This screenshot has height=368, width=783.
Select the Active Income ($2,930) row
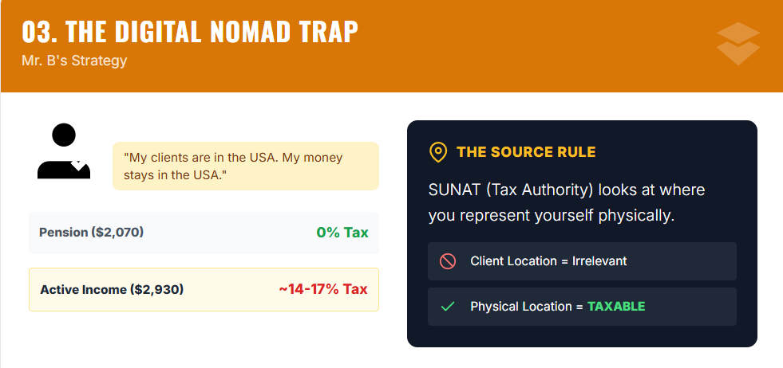(204, 289)
